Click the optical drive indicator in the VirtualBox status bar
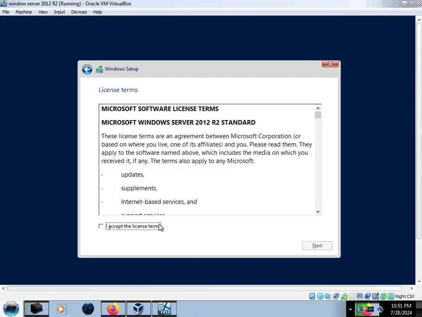 click(x=320, y=296)
